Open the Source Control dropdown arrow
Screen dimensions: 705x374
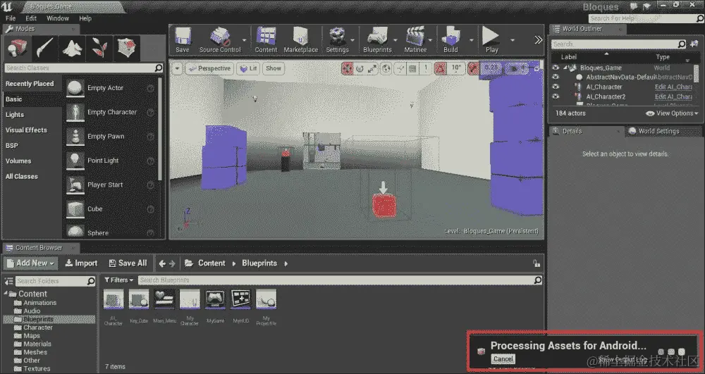click(x=245, y=40)
